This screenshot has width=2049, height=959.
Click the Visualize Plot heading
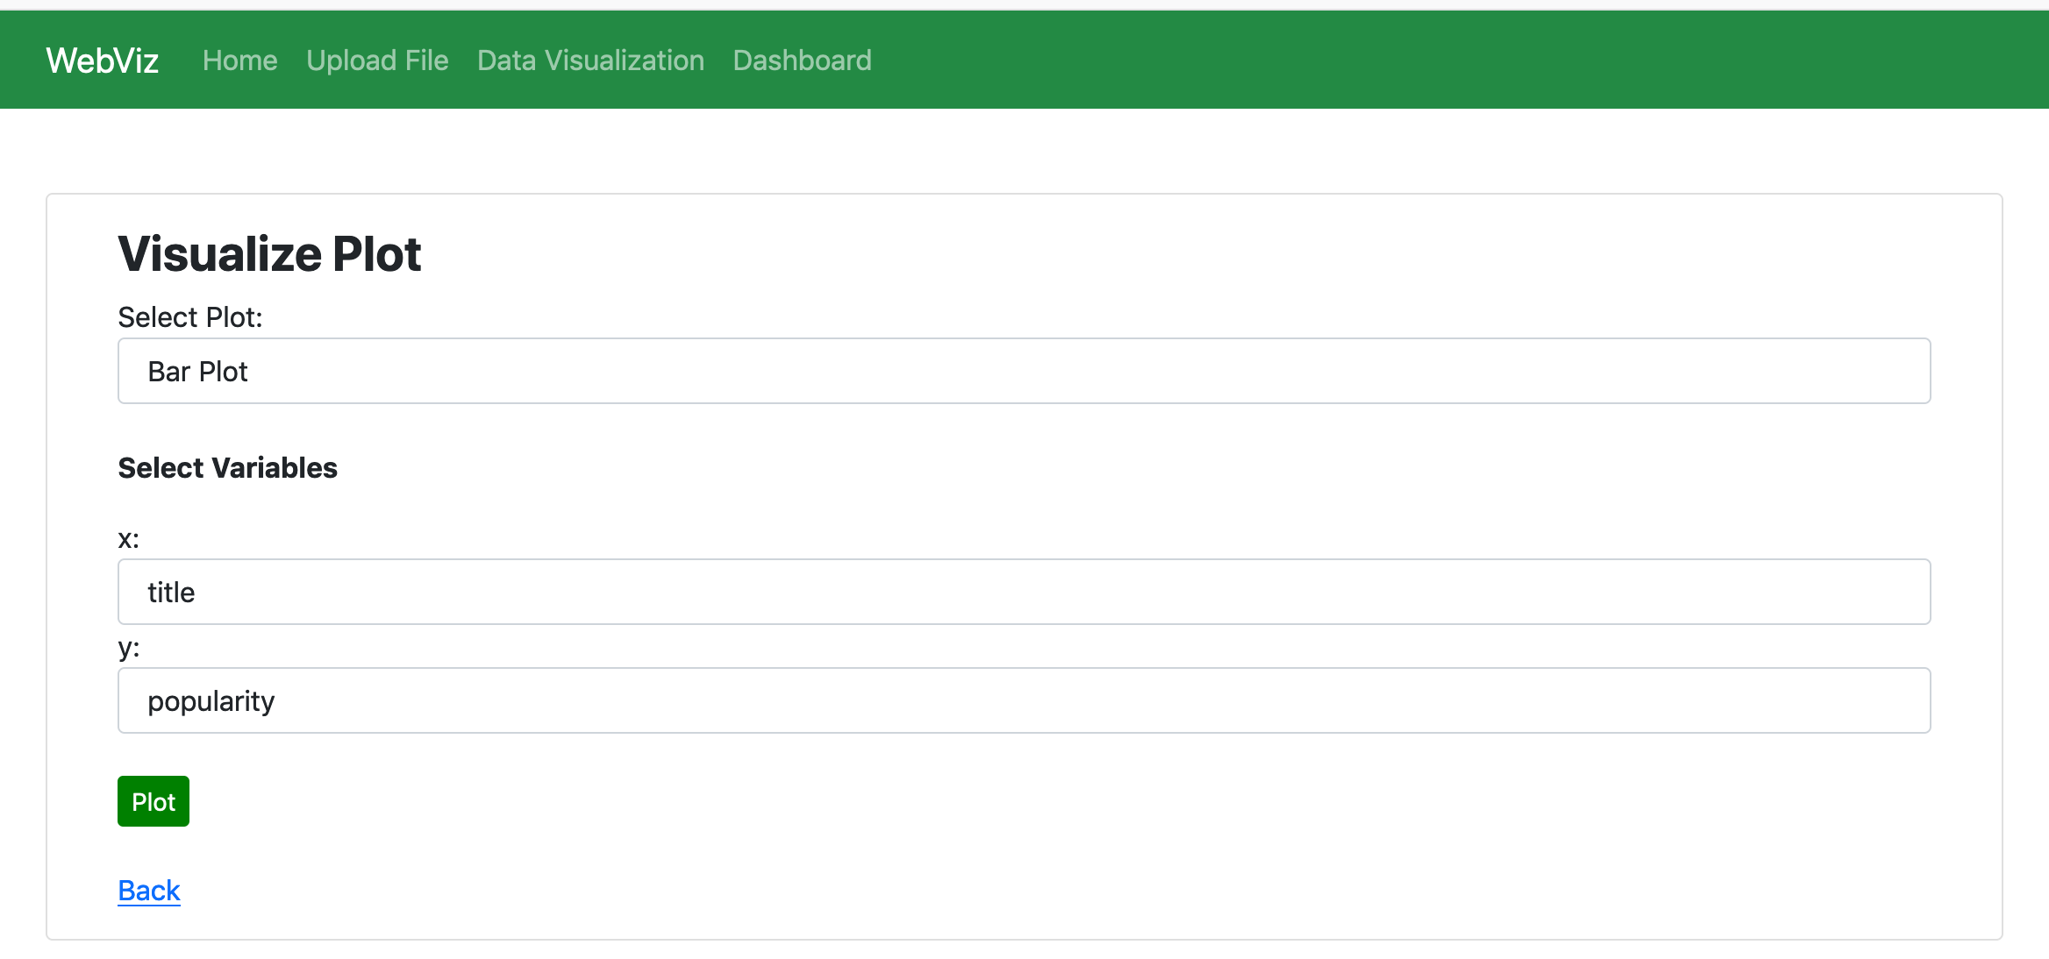pyautogui.click(x=269, y=254)
